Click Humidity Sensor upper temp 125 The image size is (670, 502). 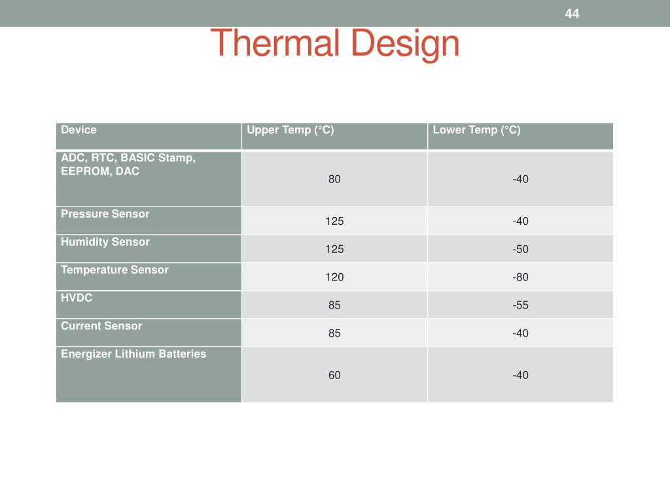click(334, 249)
